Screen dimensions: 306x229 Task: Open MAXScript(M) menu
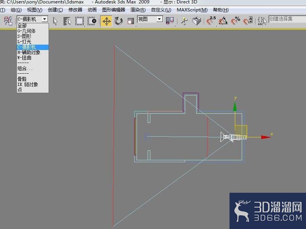pyautogui.click(x=192, y=10)
